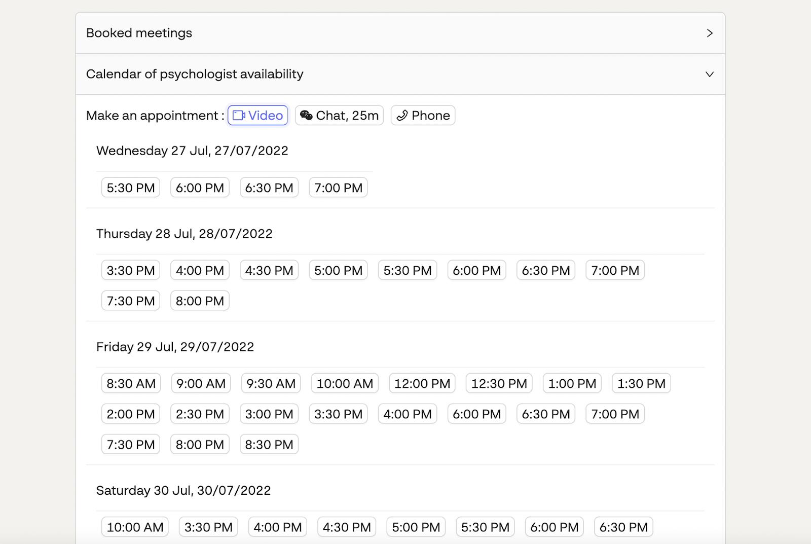Reserve Saturday 30 Jul 6:30 PM slot

point(623,527)
